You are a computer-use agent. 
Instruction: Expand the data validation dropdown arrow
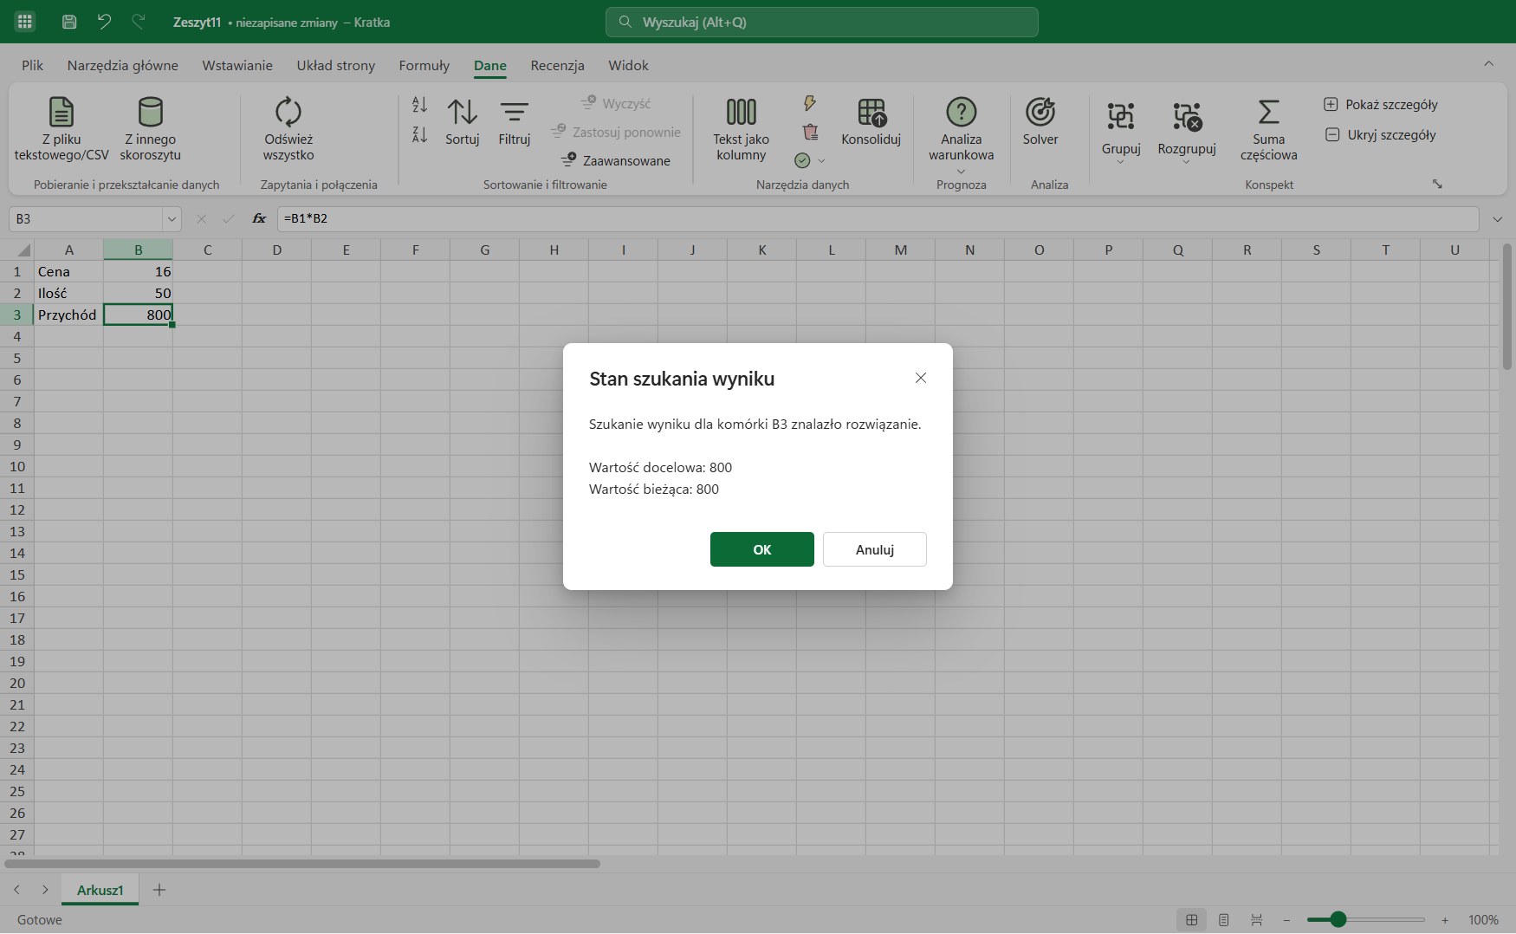[x=822, y=161]
